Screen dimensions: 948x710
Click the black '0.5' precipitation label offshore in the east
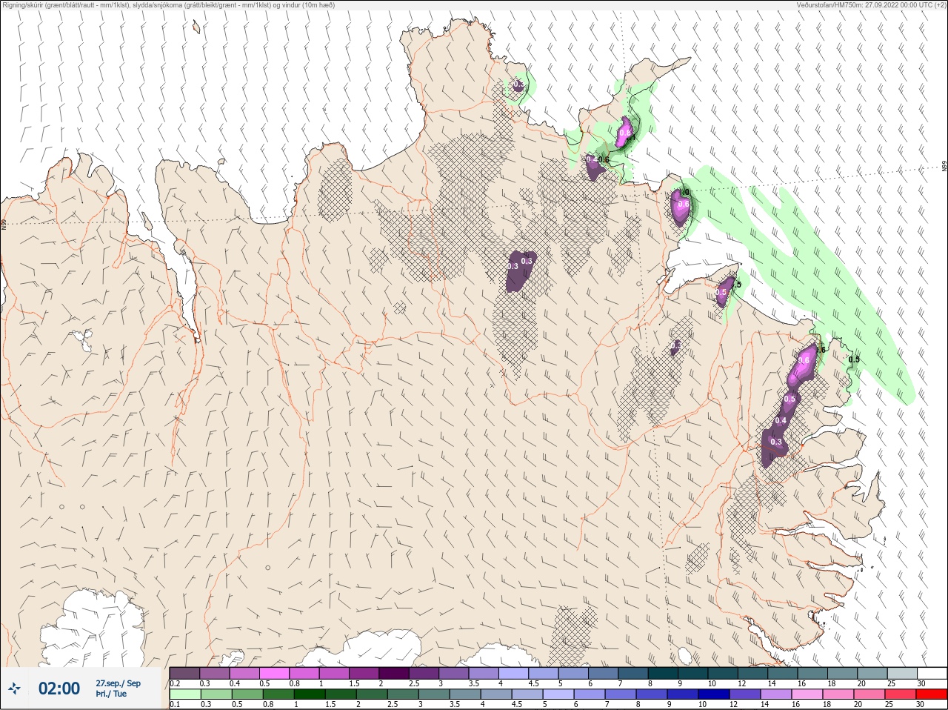[x=854, y=359]
